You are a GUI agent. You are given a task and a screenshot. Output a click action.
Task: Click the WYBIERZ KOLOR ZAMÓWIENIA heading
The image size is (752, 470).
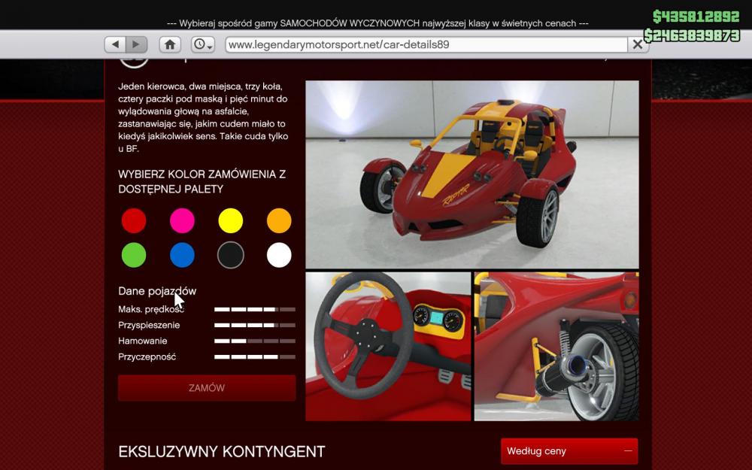202,181
